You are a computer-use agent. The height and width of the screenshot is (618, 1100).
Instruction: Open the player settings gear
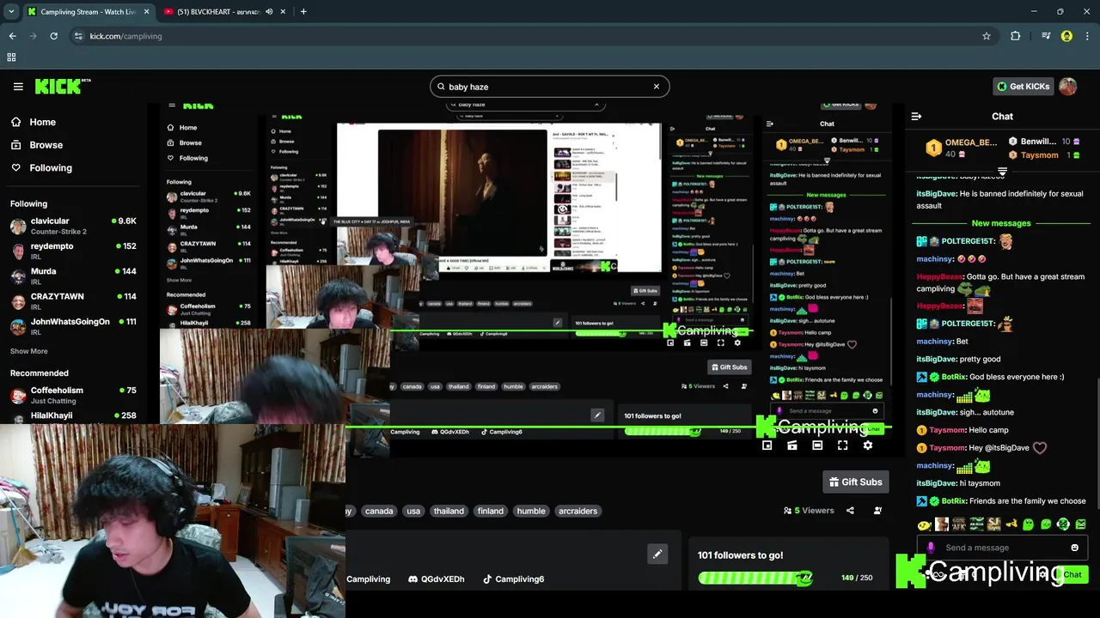(x=867, y=445)
